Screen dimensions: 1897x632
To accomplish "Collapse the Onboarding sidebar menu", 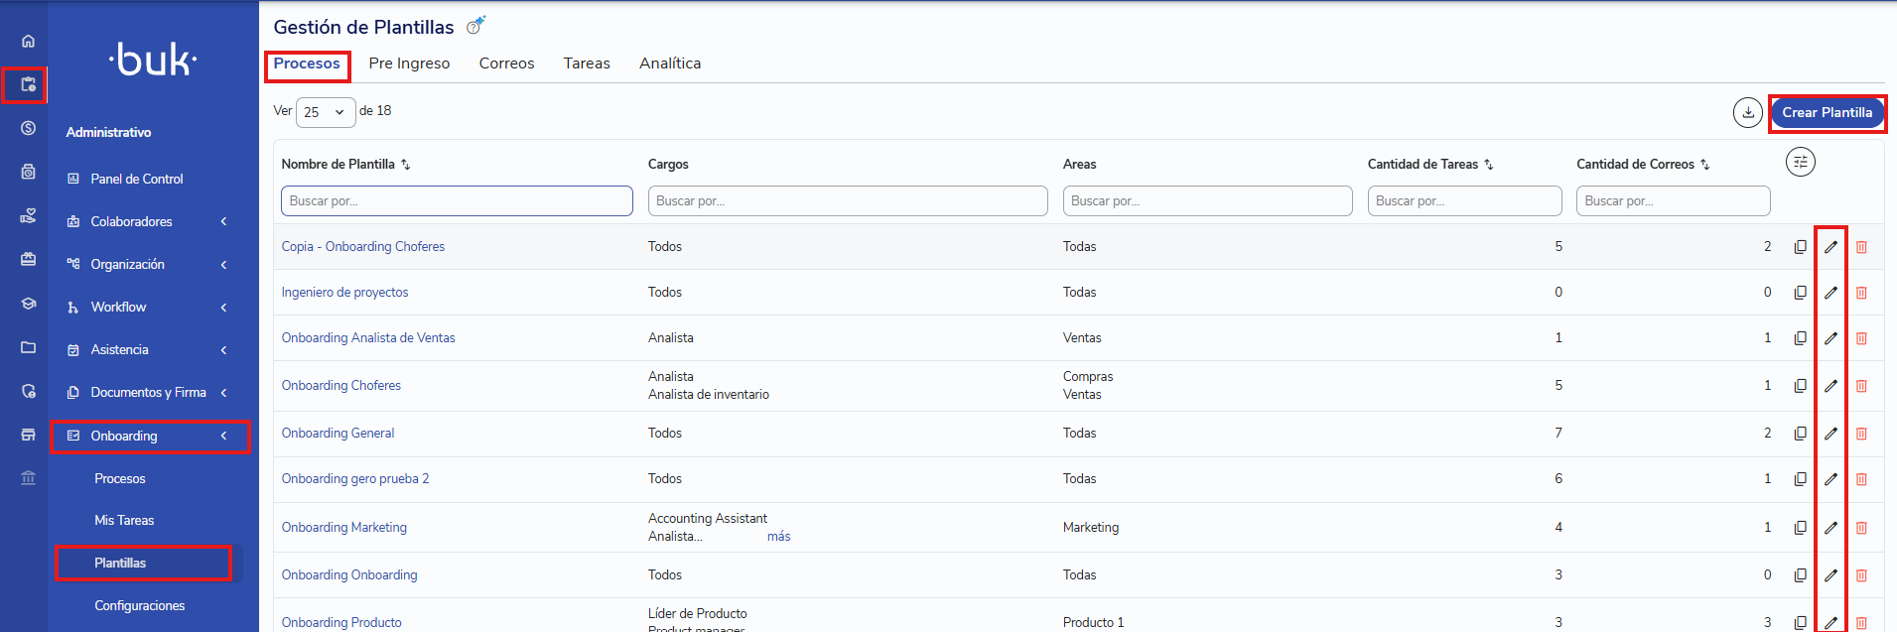I will 224,436.
